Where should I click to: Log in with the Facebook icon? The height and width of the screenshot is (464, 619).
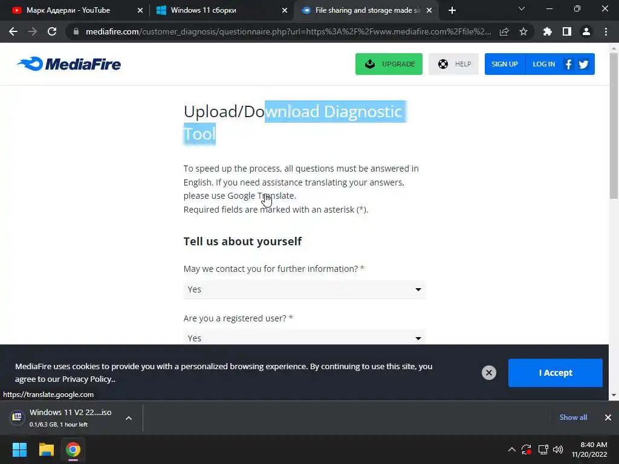tap(568, 64)
